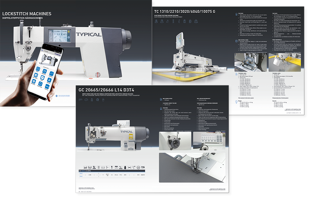The height and width of the screenshot is (198, 310).
Task: Click the CLEARANCE UNDER THE ARM label
Action: click(170, 103)
